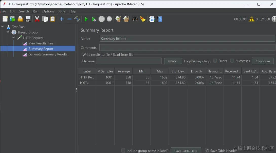Open the Function Helper list icon
The width and height of the screenshot is (276, 153).
(152, 19)
